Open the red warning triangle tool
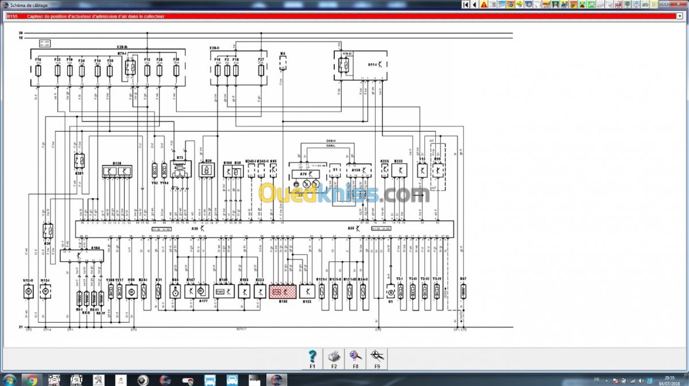Image resolution: width=689 pixels, height=386 pixels. 484,5
